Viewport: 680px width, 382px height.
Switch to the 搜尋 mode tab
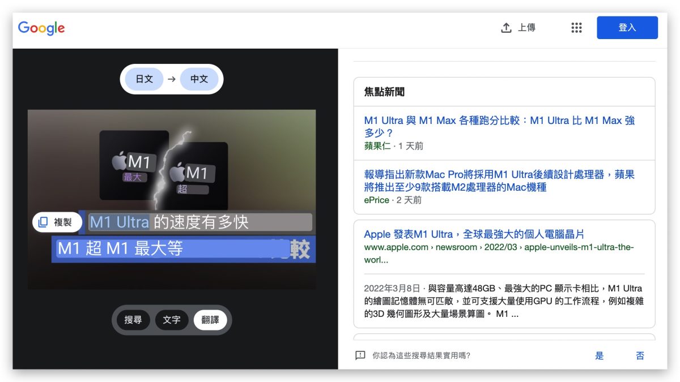133,320
